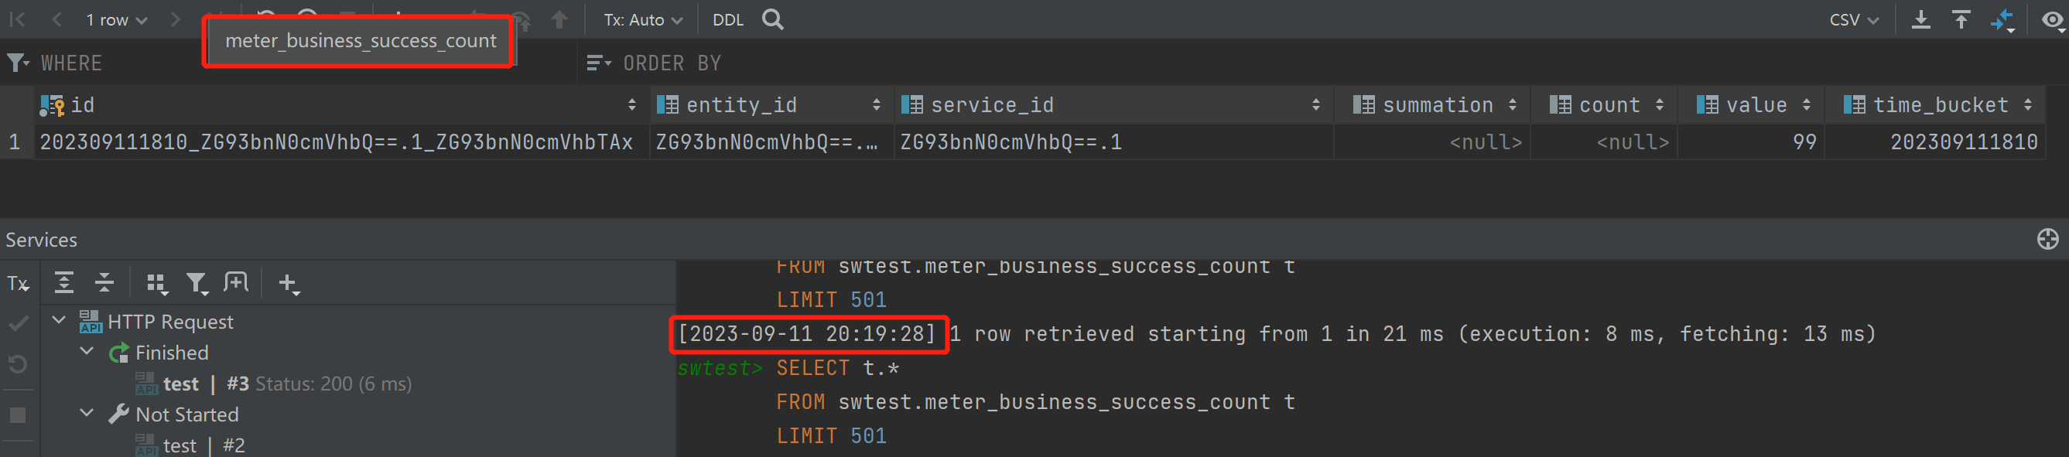Click the export data download icon
This screenshot has width=2069, height=457.
point(1922,19)
